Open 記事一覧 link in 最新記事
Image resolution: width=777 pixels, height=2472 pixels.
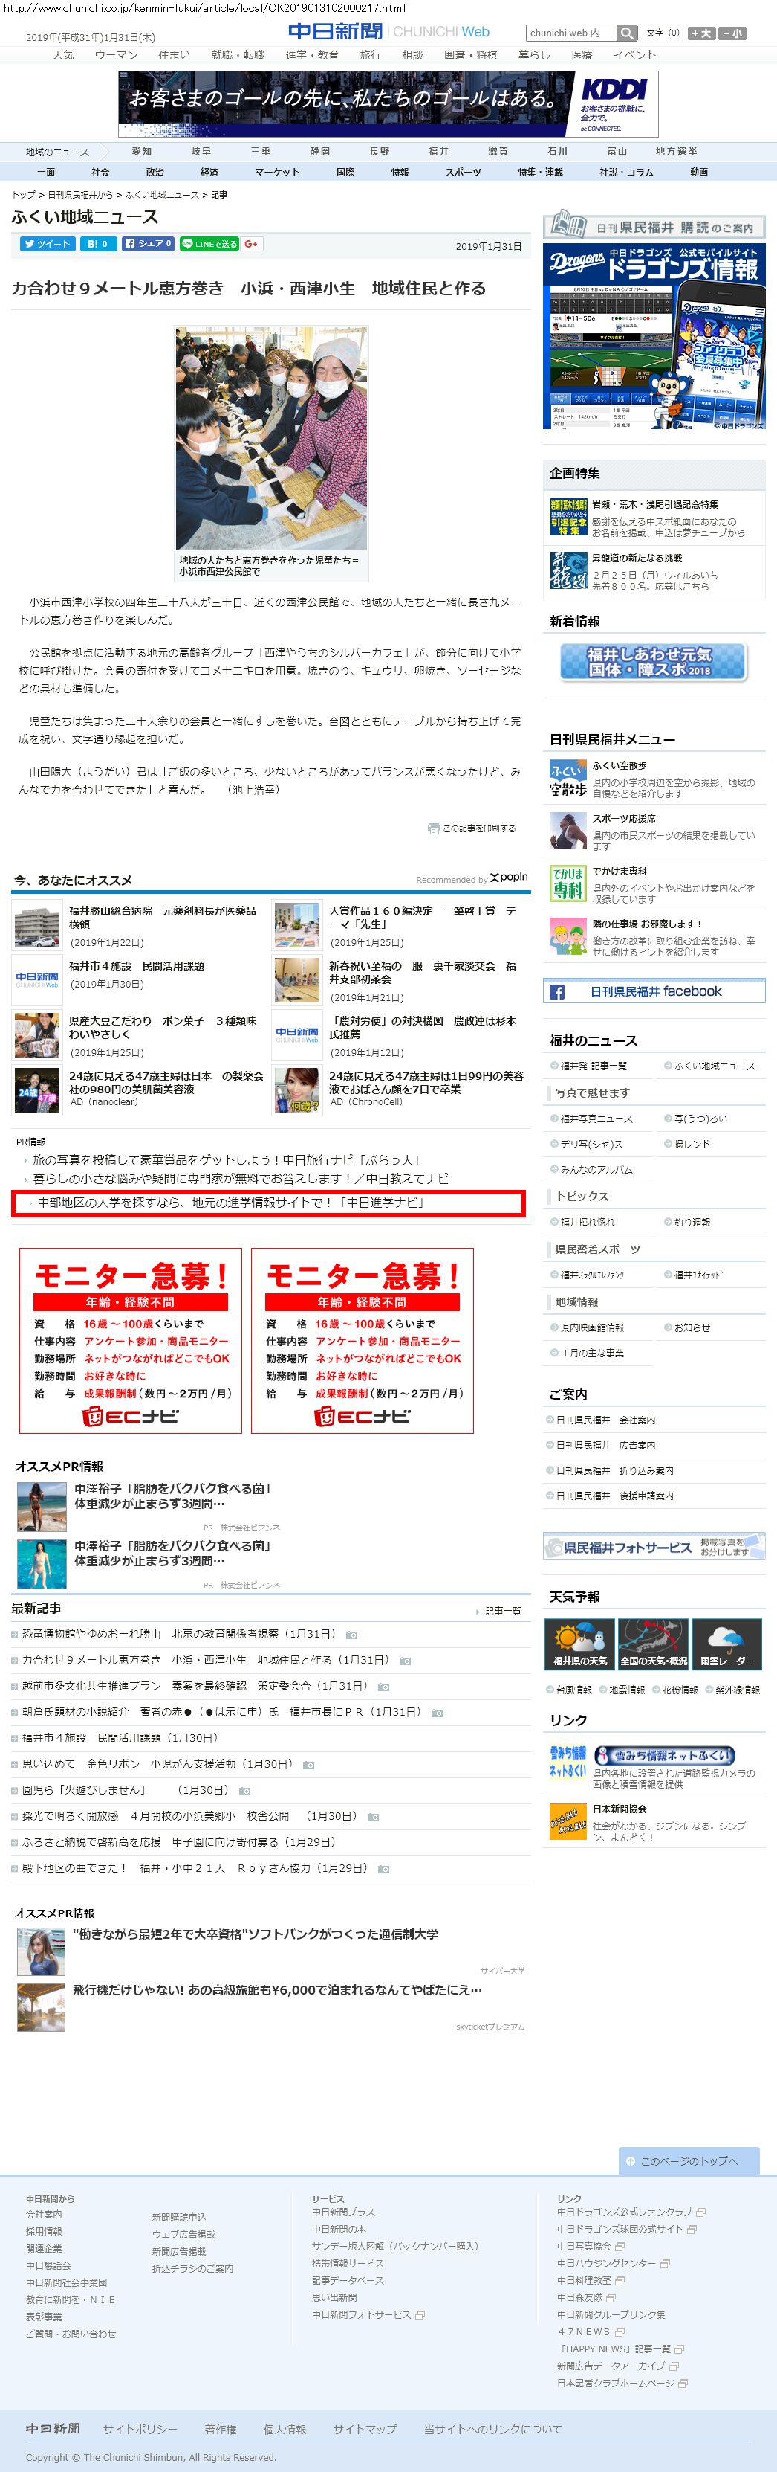pyautogui.click(x=503, y=1612)
